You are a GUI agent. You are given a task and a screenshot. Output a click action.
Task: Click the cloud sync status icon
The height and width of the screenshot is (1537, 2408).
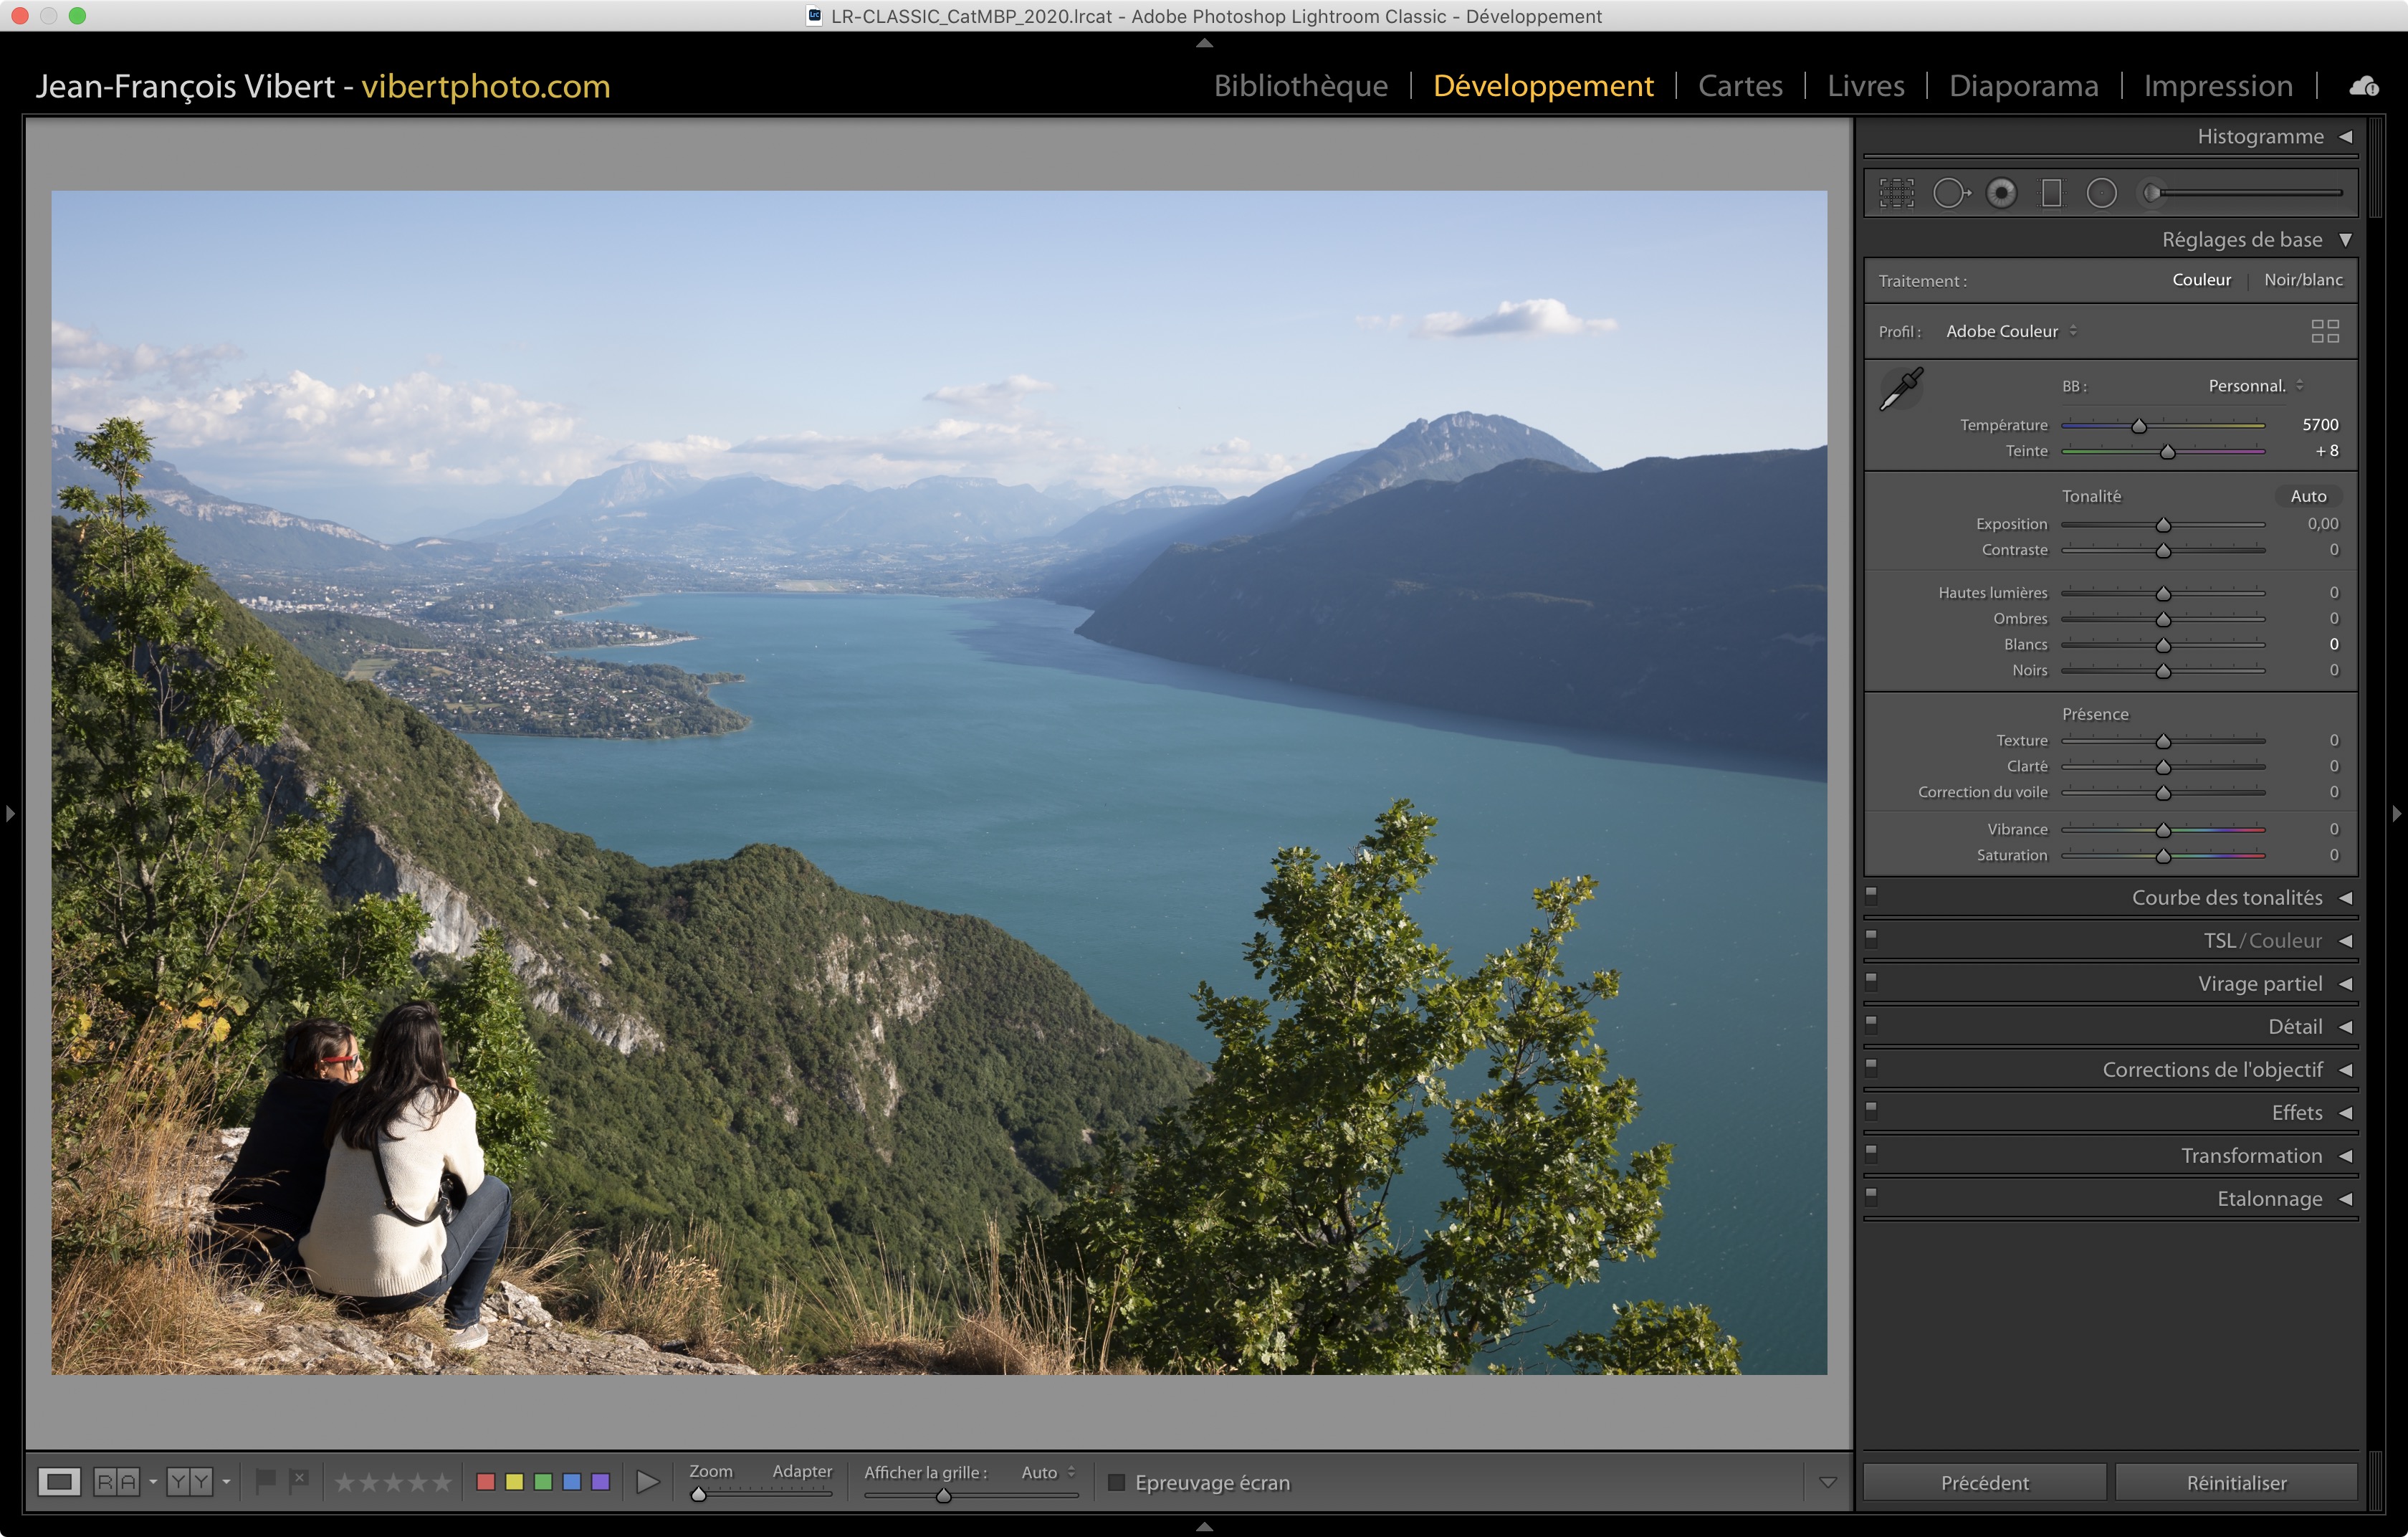(2363, 87)
